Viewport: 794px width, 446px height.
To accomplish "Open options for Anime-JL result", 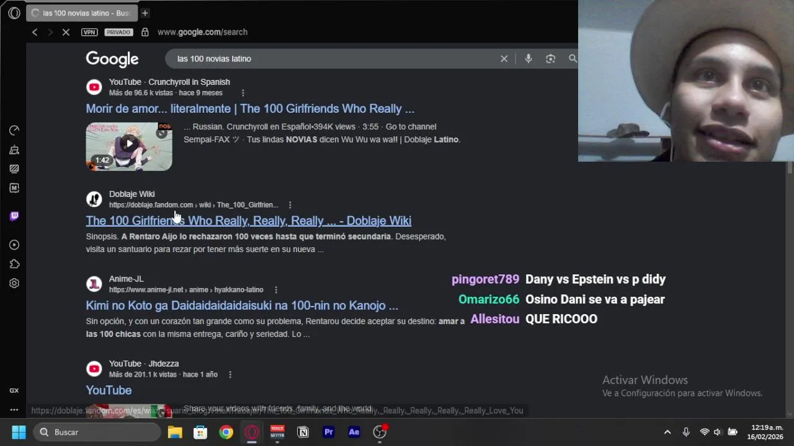I will coord(276,290).
